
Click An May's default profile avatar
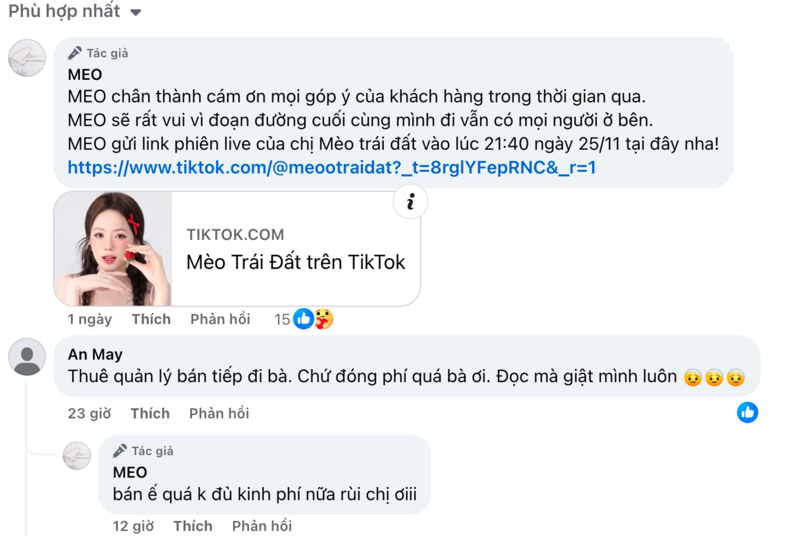coord(27,357)
